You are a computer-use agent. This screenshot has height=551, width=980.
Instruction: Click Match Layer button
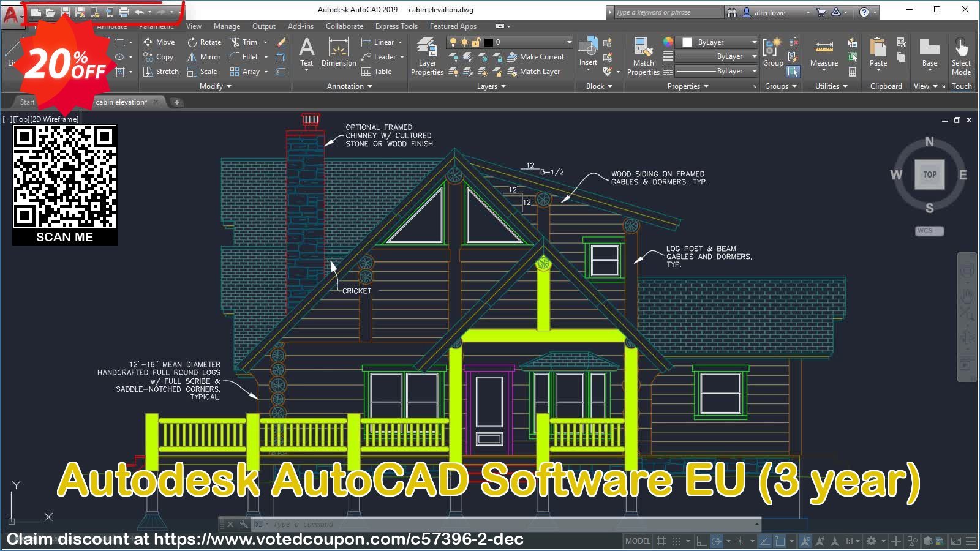coord(533,72)
